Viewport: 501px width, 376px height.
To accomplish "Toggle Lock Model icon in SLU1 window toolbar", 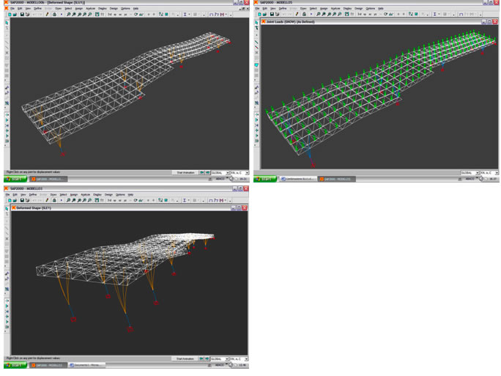I will click(x=54, y=15).
